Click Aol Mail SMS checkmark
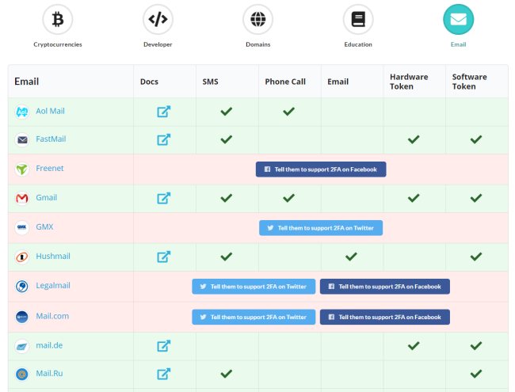Image resolution: width=515 pixels, height=392 pixels. click(x=227, y=112)
